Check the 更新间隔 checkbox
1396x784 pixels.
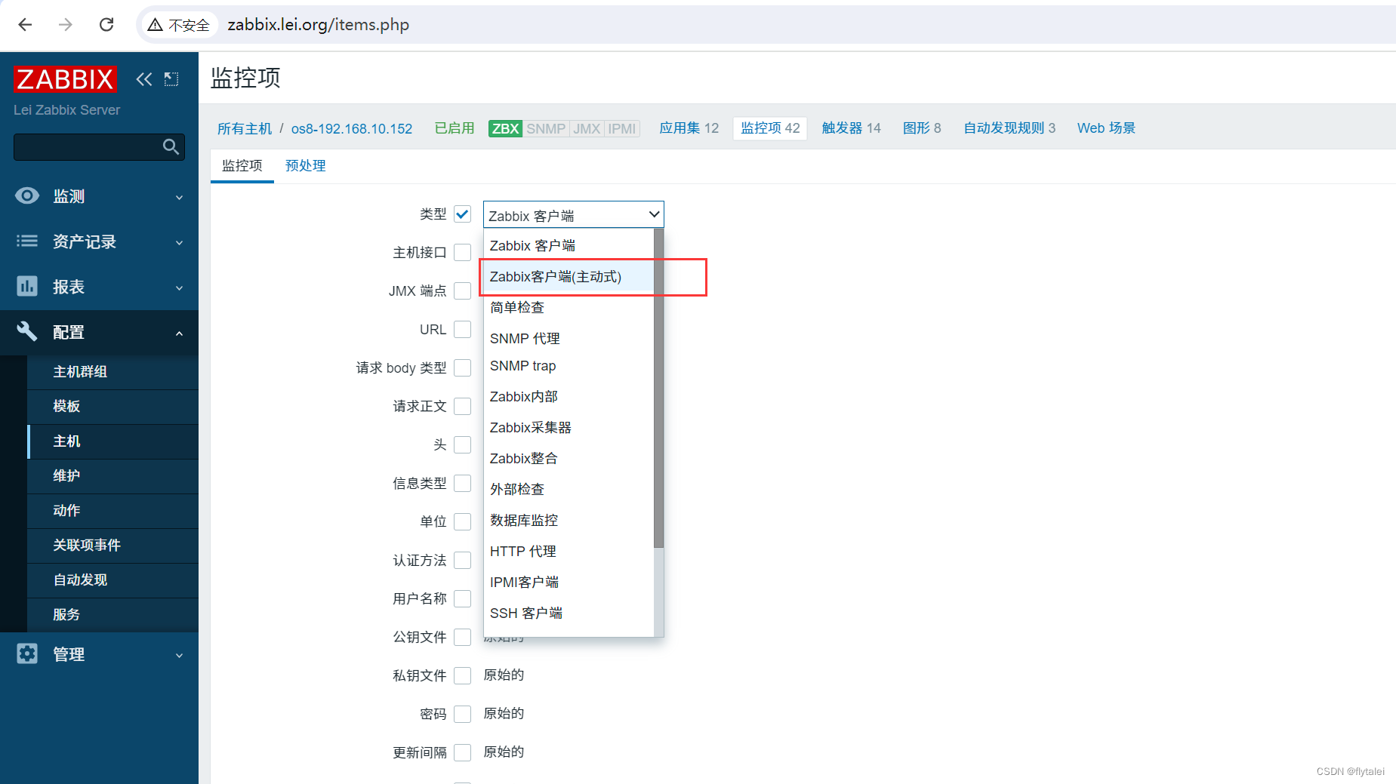tap(463, 753)
